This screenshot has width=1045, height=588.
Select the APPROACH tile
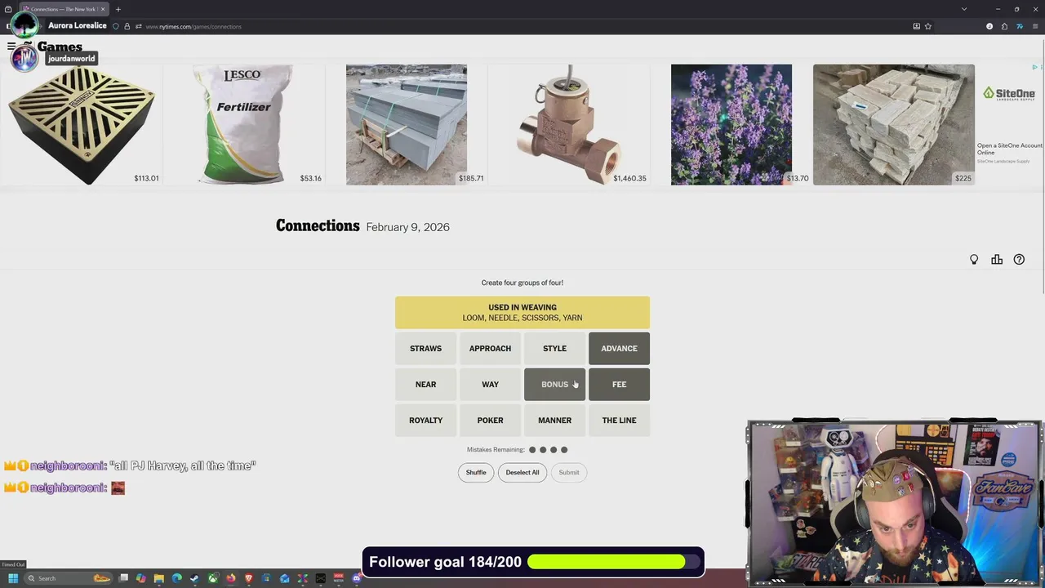click(x=490, y=349)
